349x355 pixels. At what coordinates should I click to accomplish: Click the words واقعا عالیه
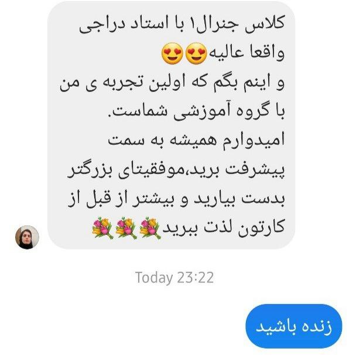[247, 53]
